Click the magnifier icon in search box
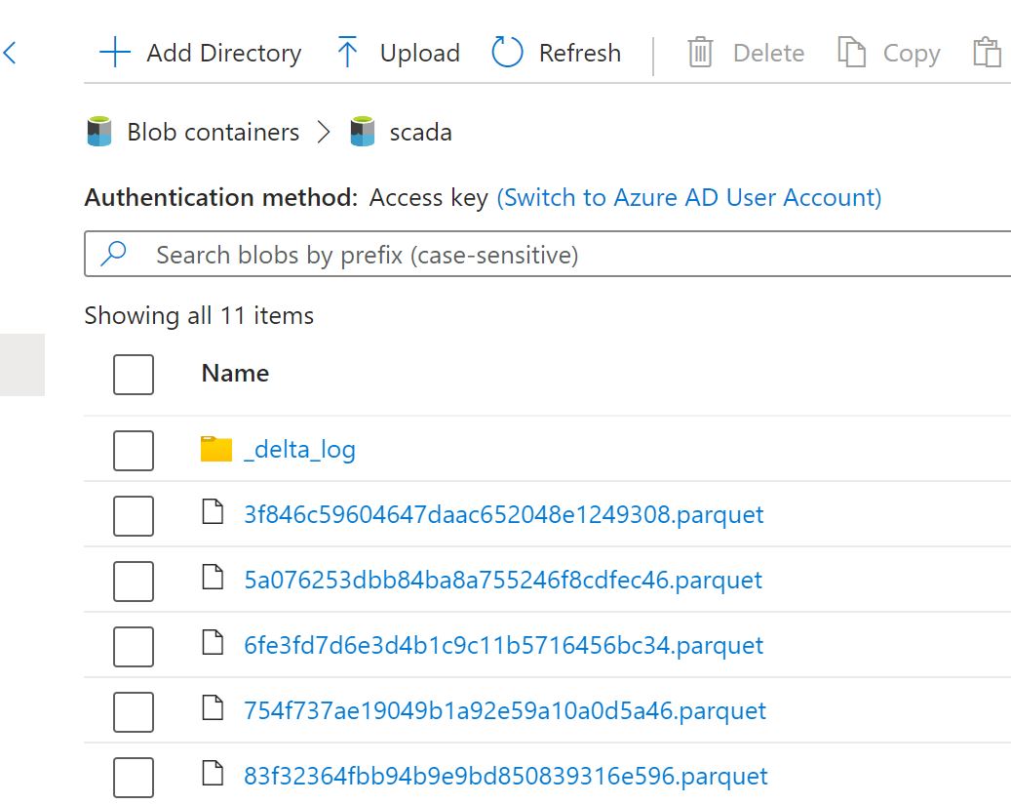The image size is (1011, 804). click(x=114, y=255)
